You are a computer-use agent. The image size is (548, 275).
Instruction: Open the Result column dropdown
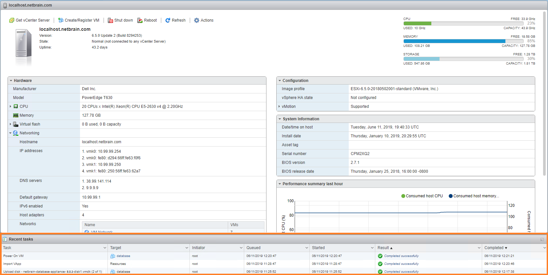(x=479, y=248)
